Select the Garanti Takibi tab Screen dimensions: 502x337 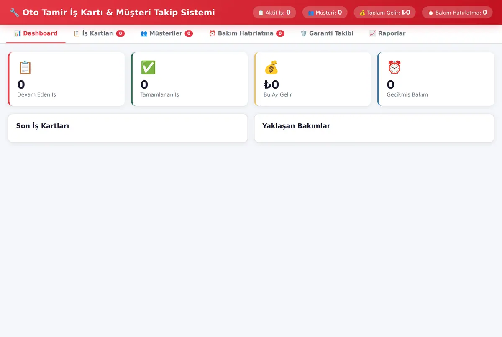(x=327, y=33)
